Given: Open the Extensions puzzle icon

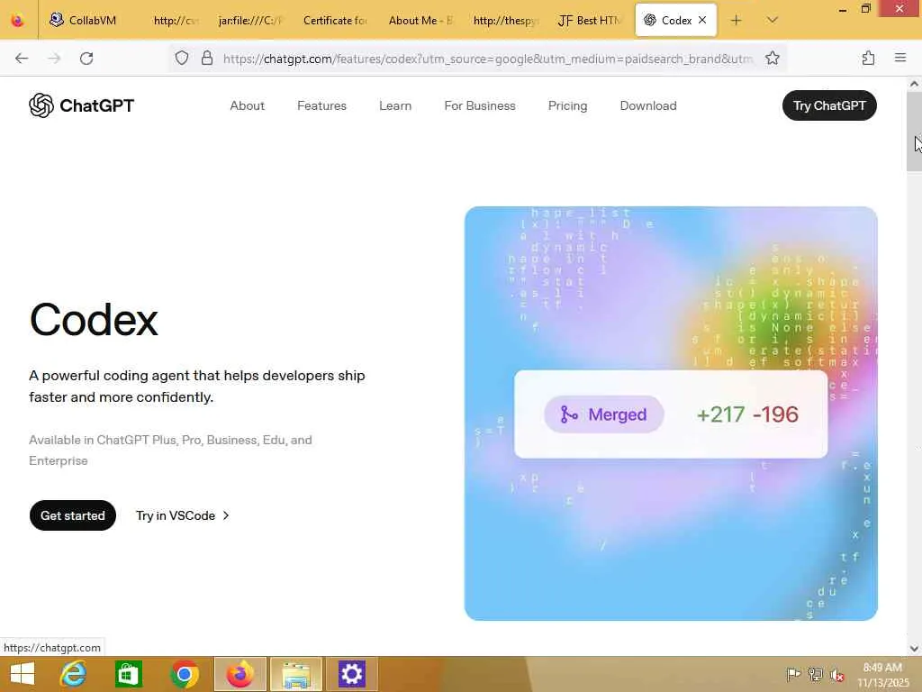Looking at the screenshot, I should [868, 59].
